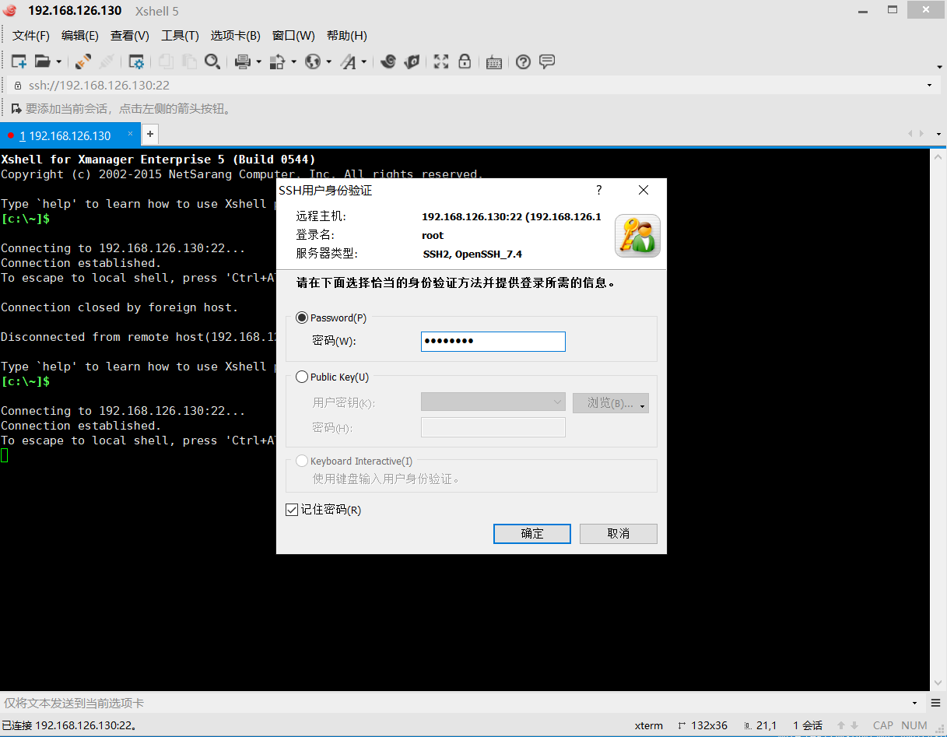Expand the compose bar dropdown arrow

tap(915, 703)
